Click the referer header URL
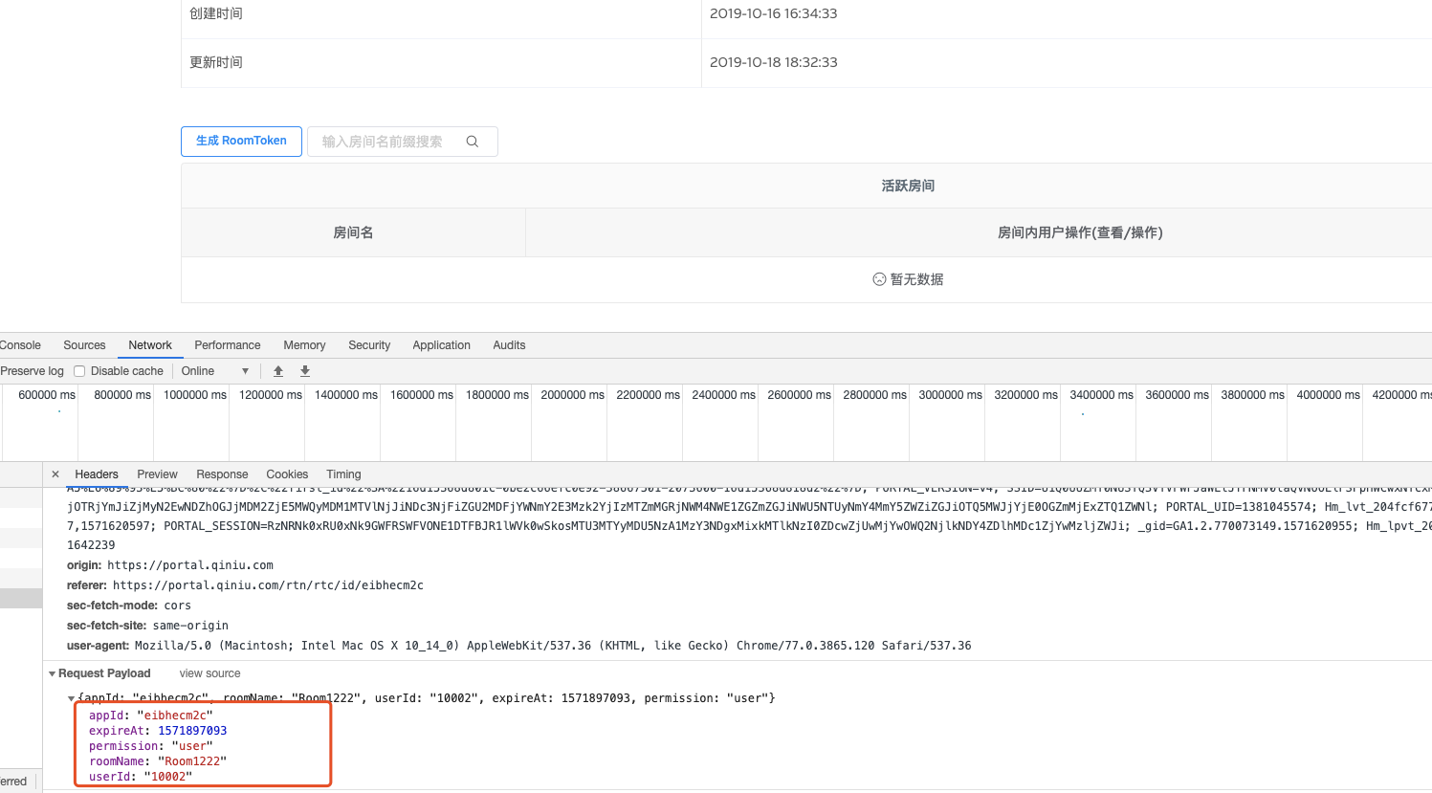Image resolution: width=1432 pixels, height=793 pixels. pos(268,585)
